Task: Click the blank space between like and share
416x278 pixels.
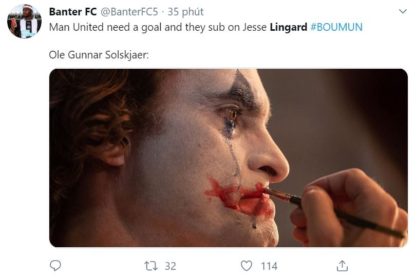Action: click(308, 266)
